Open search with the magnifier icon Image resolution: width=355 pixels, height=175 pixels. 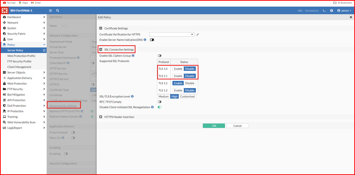point(58,11)
